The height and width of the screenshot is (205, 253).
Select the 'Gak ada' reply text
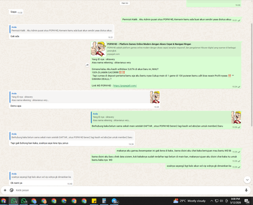click(15, 36)
